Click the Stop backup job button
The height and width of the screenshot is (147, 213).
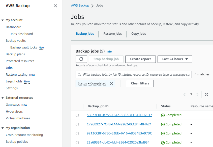click(106, 59)
